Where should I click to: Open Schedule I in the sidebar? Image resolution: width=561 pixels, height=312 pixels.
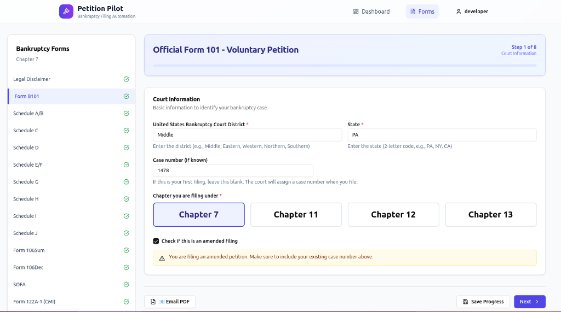tap(71, 216)
